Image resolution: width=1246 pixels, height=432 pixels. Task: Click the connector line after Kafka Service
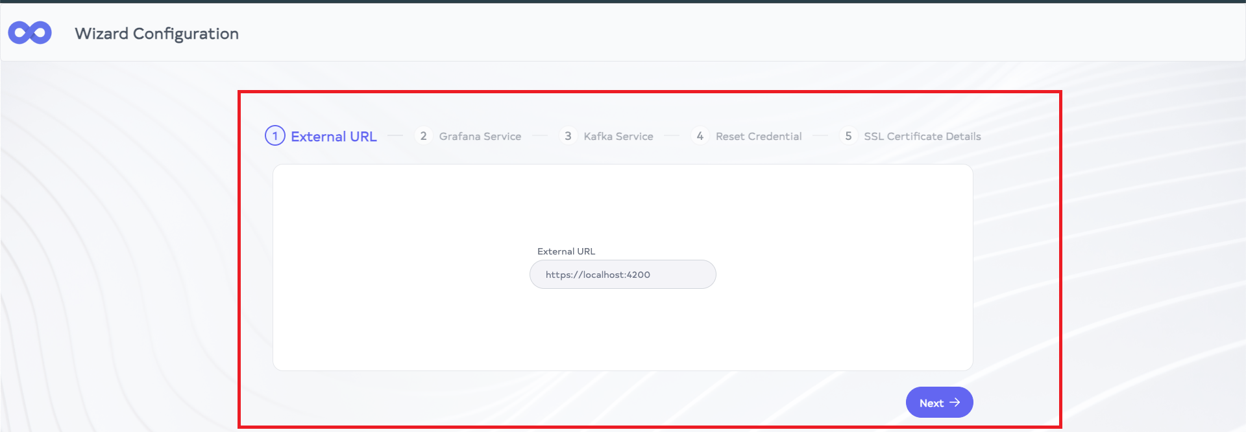click(x=672, y=136)
